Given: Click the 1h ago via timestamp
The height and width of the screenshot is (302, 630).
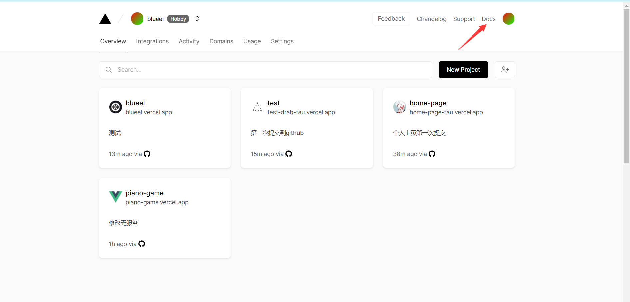Looking at the screenshot, I should (x=123, y=244).
